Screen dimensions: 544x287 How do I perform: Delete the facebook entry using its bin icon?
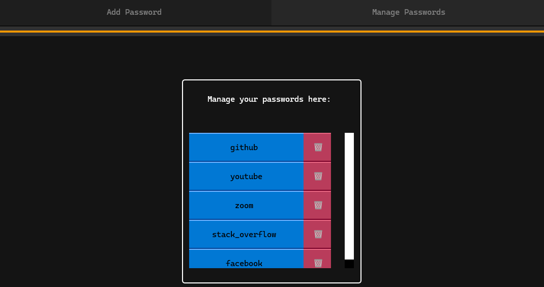point(318,263)
